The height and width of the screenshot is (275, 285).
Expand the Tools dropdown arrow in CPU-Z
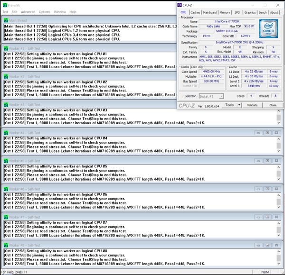tap(239, 105)
